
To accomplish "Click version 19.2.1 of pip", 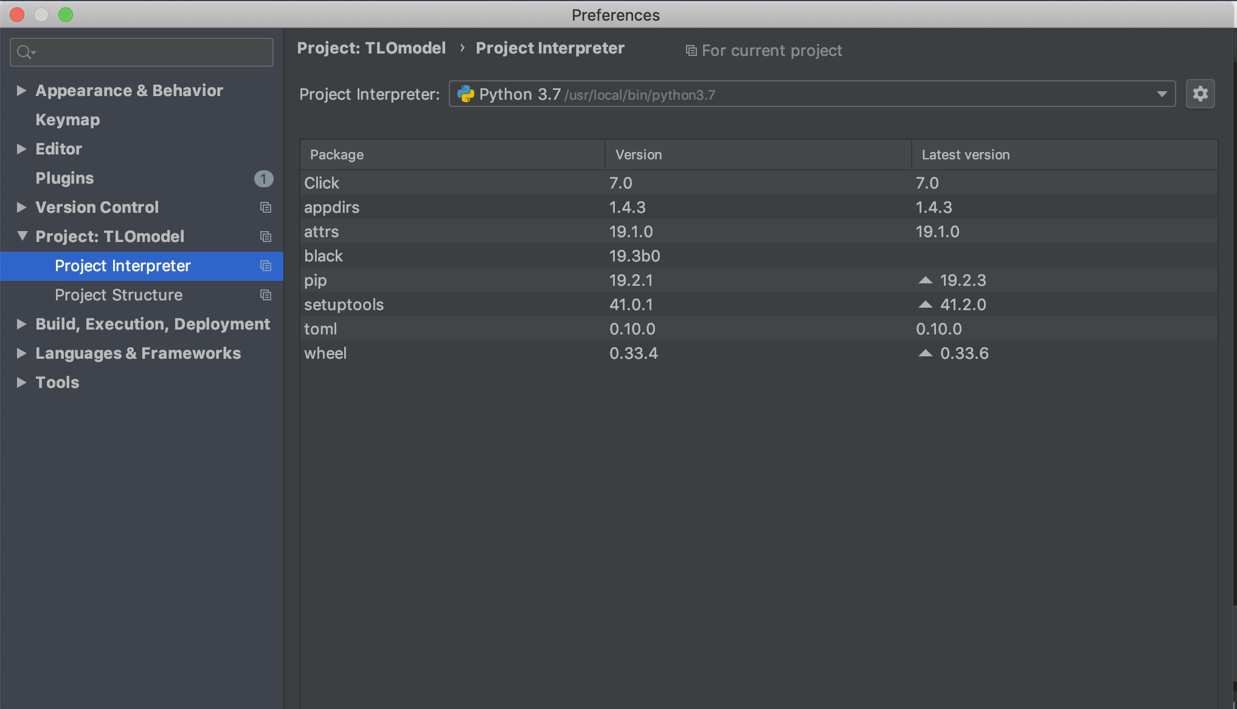I will click(631, 280).
